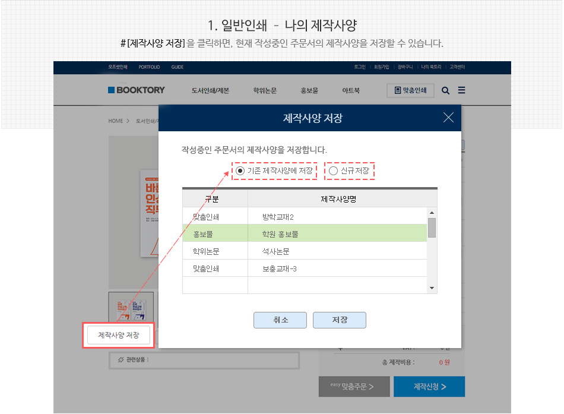This screenshot has height=414, width=564.
Task: Close the 제작사양 저장 dialog via the X
Action: pyautogui.click(x=449, y=117)
